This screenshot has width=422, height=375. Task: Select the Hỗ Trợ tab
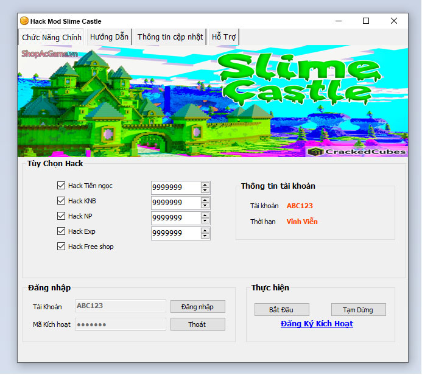pos(223,37)
